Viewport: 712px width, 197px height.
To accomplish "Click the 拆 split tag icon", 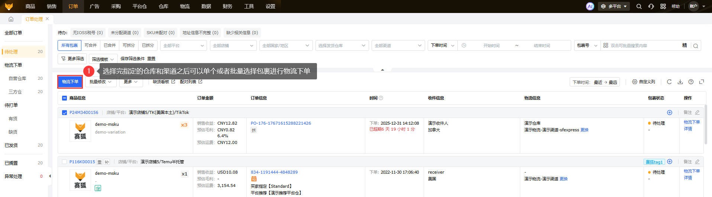I will click(x=254, y=130).
